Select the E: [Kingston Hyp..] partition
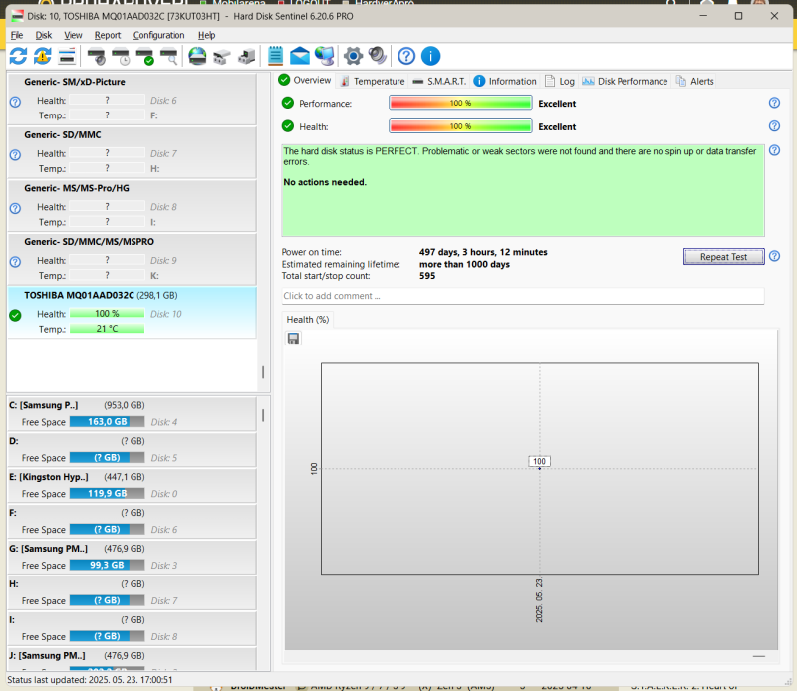Image resolution: width=797 pixels, height=691 pixels. [133, 485]
